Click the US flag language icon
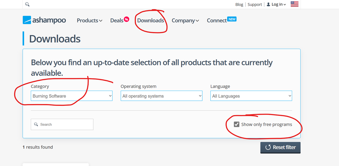339x166 pixels. coord(294,4)
